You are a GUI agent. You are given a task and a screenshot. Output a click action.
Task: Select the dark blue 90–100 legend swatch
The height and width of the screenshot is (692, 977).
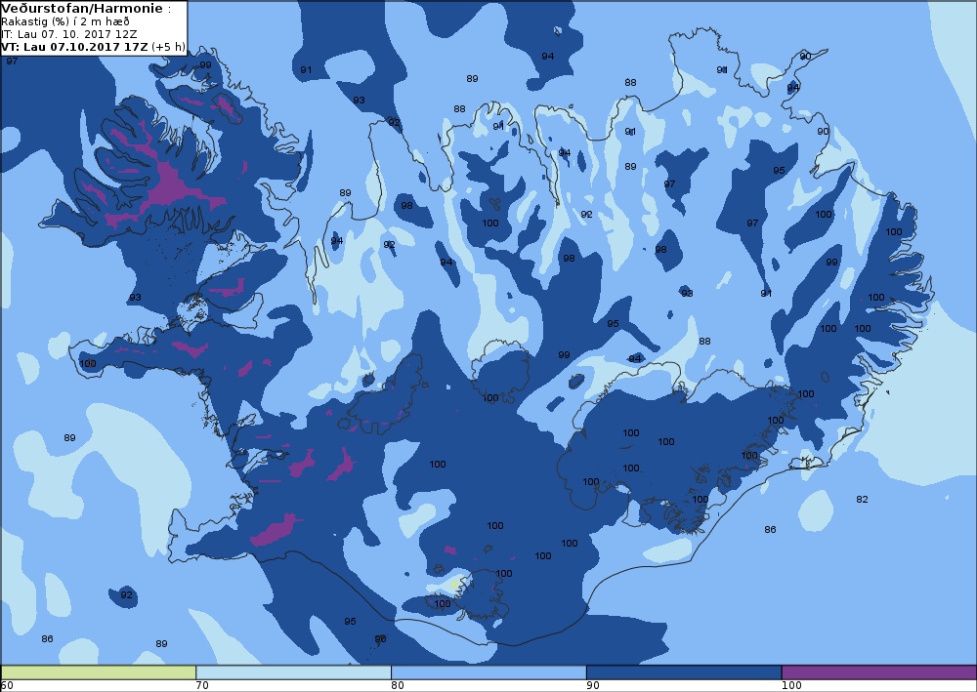[684, 672]
